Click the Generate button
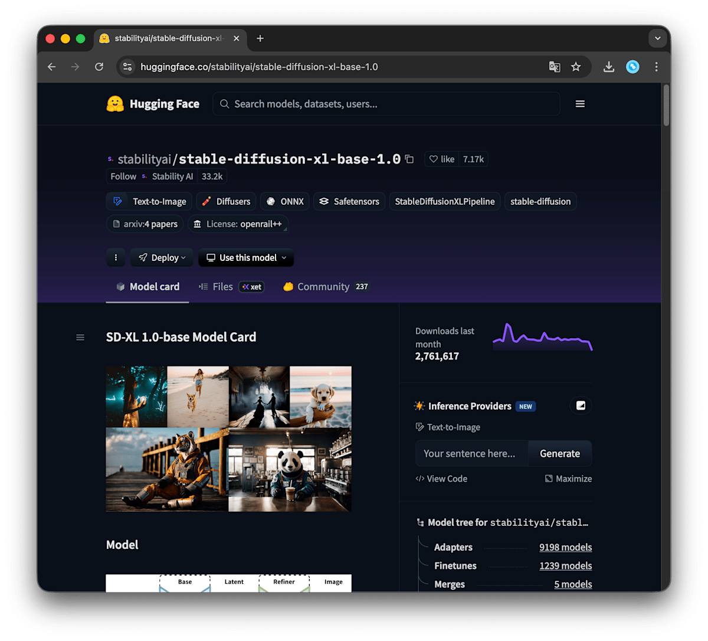708x641 pixels. pyautogui.click(x=560, y=453)
